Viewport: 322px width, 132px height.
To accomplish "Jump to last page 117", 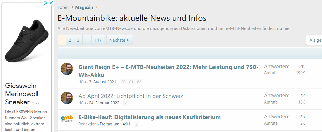I will (98, 40).
